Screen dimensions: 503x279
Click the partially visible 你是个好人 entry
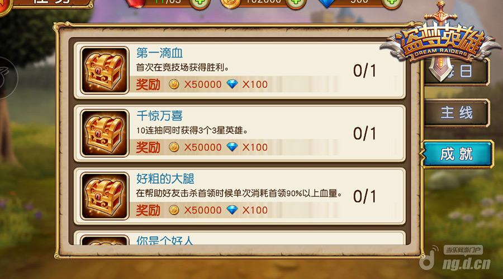[240, 238]
